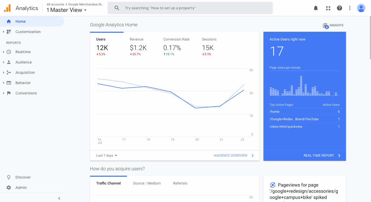Viewport: 371px width, 202px height.
Task: Click the Home house icon
Action: (x=9, y=21)
